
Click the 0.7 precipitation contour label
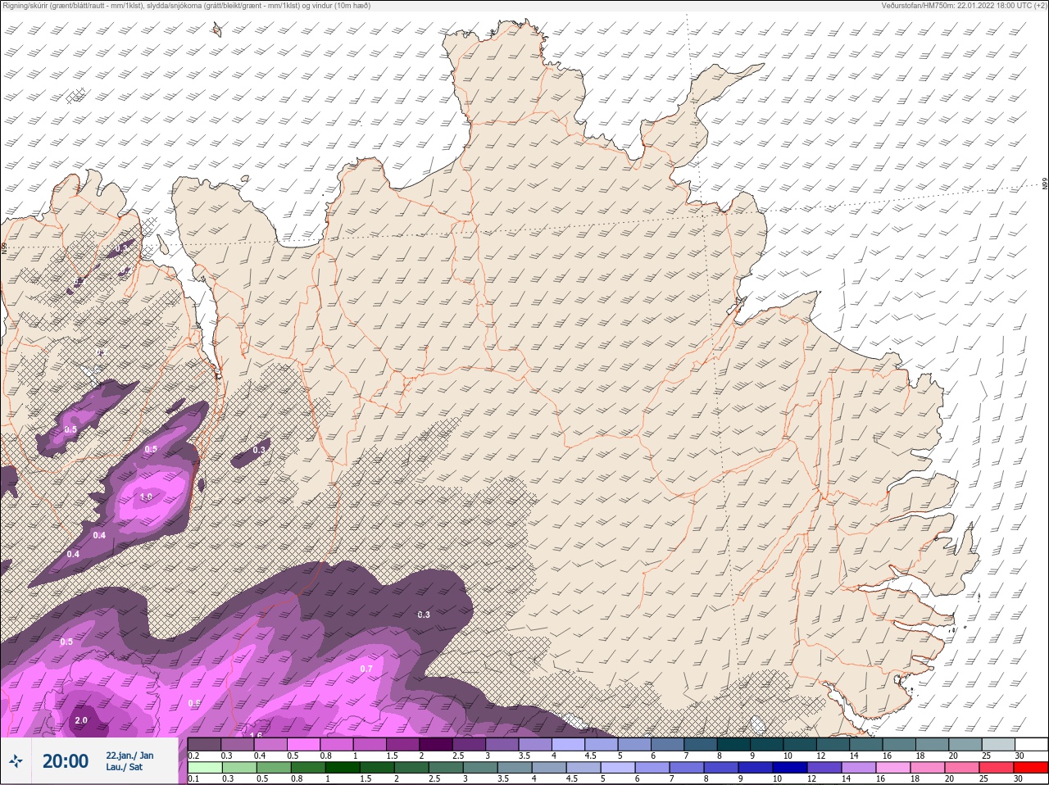366,669
